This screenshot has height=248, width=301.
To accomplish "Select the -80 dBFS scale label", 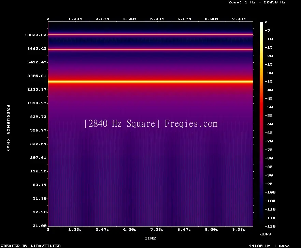I will [269, 158].
